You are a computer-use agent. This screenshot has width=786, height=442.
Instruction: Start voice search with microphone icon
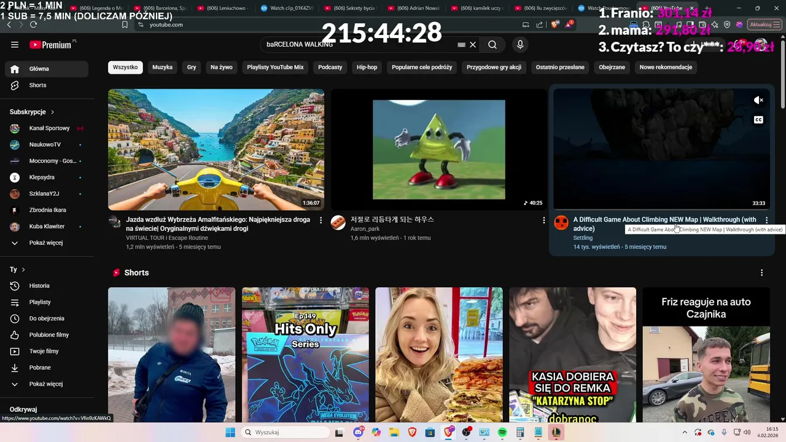520,45
